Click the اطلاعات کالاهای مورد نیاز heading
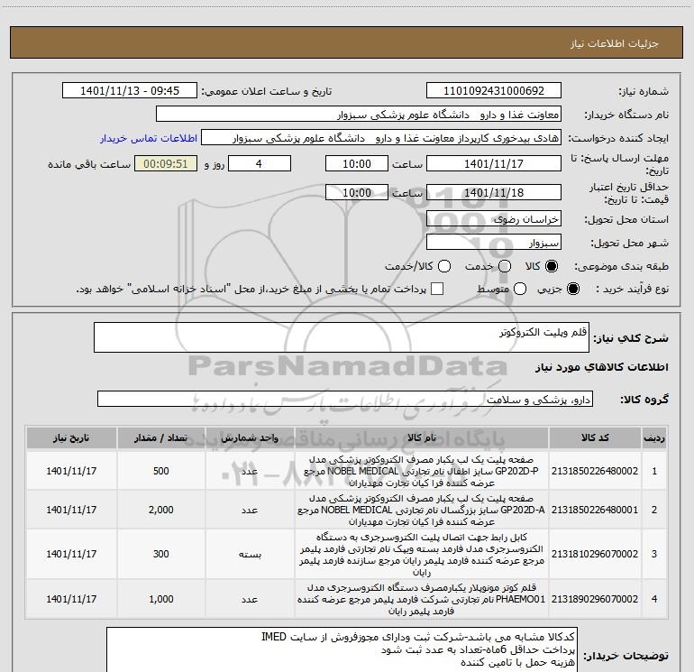The image size is (694, 672). coord(601,367)
